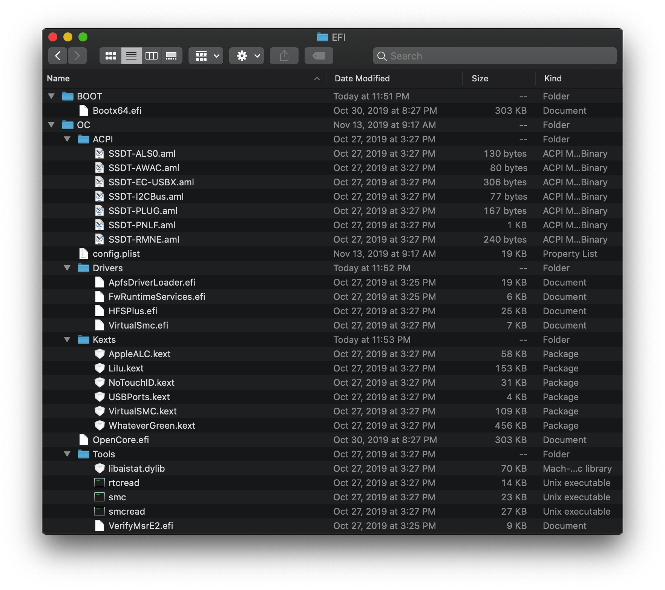Click the Edit Tags toolbar icon
665x590 pixels.
(319, 56)
